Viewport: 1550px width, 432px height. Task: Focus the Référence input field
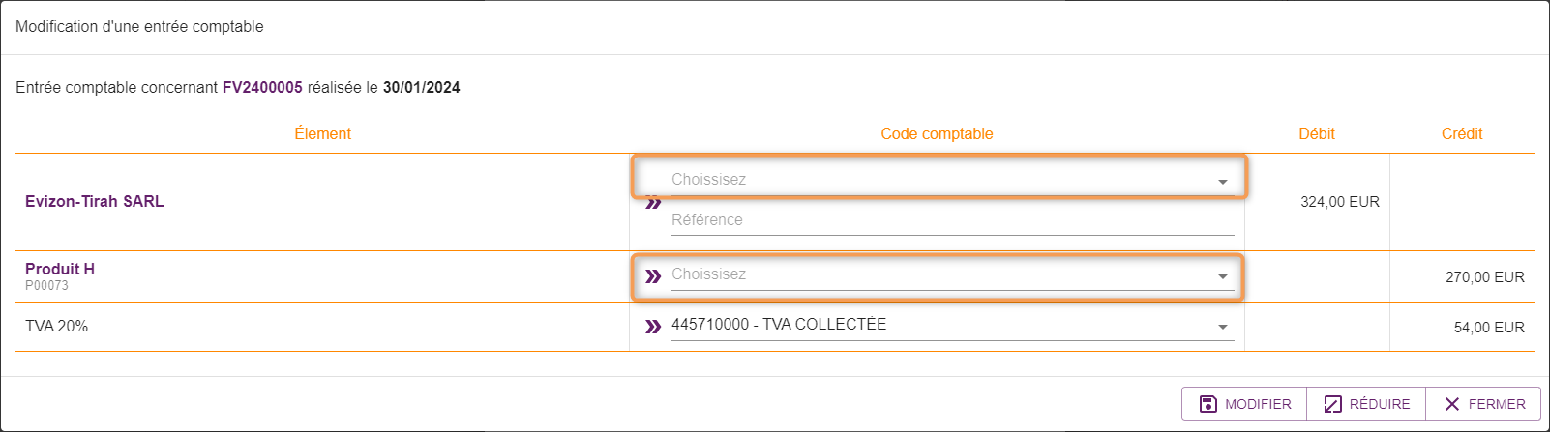(x=952, y=220)
